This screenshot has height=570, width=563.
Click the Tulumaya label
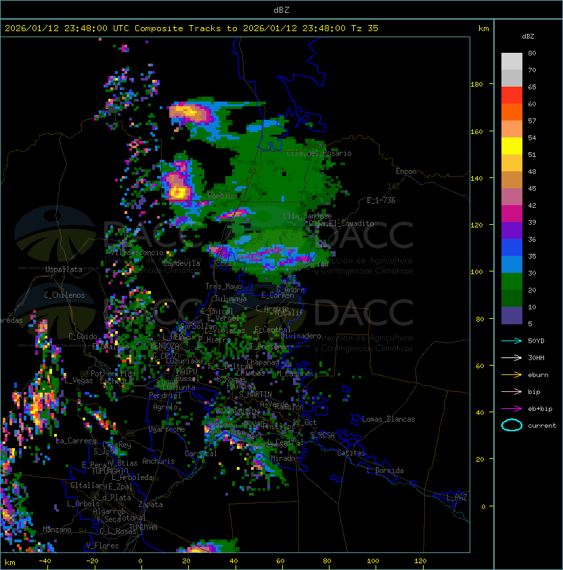(x=231, y=299)
